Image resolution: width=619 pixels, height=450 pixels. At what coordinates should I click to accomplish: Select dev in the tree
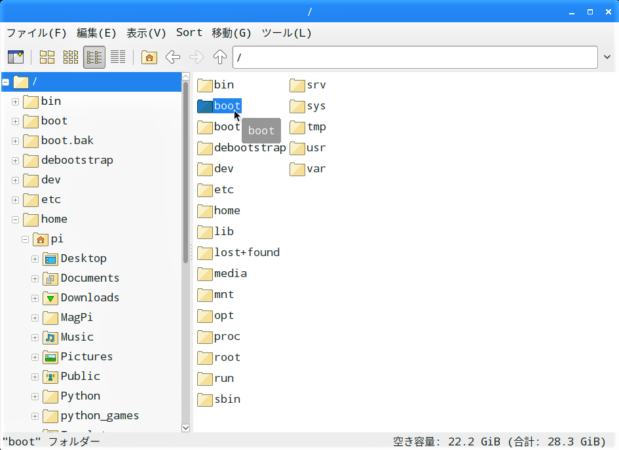coord(51,180)
